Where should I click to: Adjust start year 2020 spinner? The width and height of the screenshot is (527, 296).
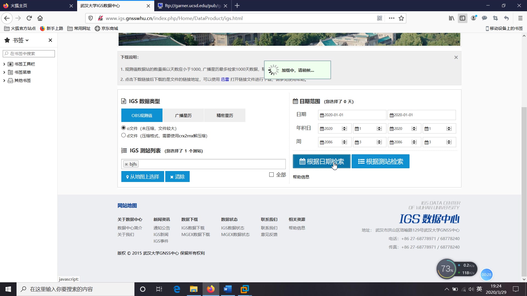[x=344, y=129]
